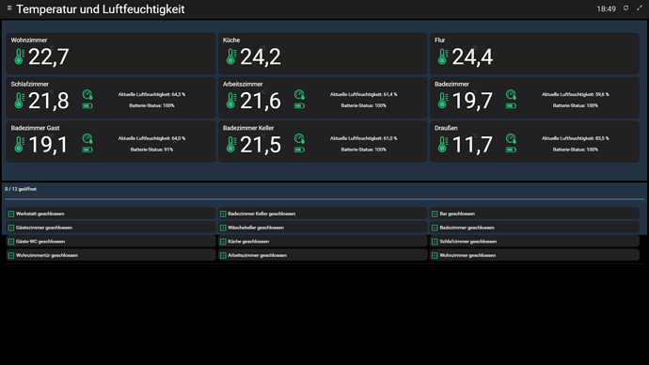
Task: Open the hamburger menu icon
Action: [x=9, y=8]
